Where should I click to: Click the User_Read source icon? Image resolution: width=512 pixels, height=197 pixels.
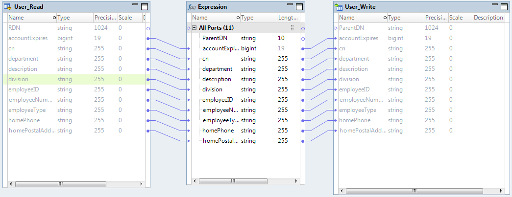(x=8, y=7)
